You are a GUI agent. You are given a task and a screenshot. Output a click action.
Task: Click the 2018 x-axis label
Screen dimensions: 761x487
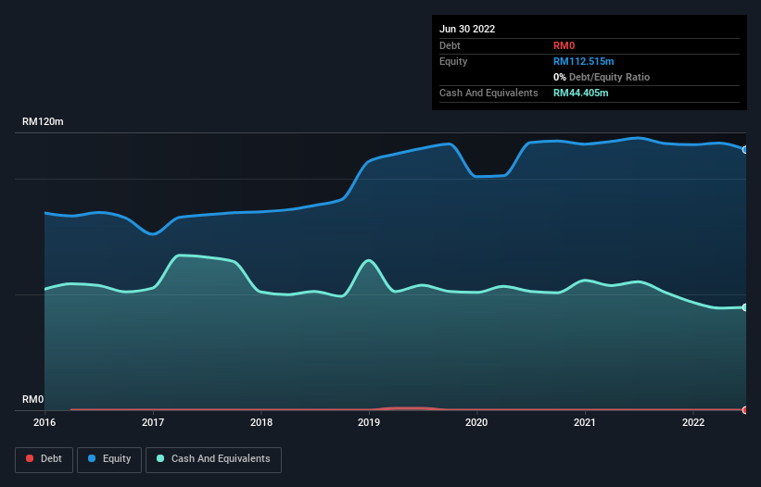261,422
